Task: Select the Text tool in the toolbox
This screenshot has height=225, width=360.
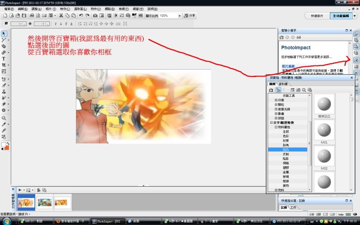Action: (x=4, y=59)
